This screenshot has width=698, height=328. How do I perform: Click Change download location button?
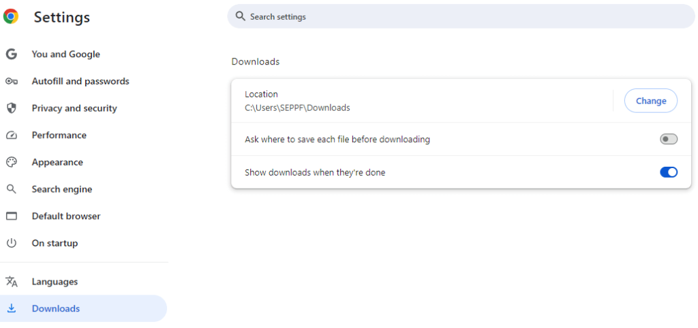651,101
